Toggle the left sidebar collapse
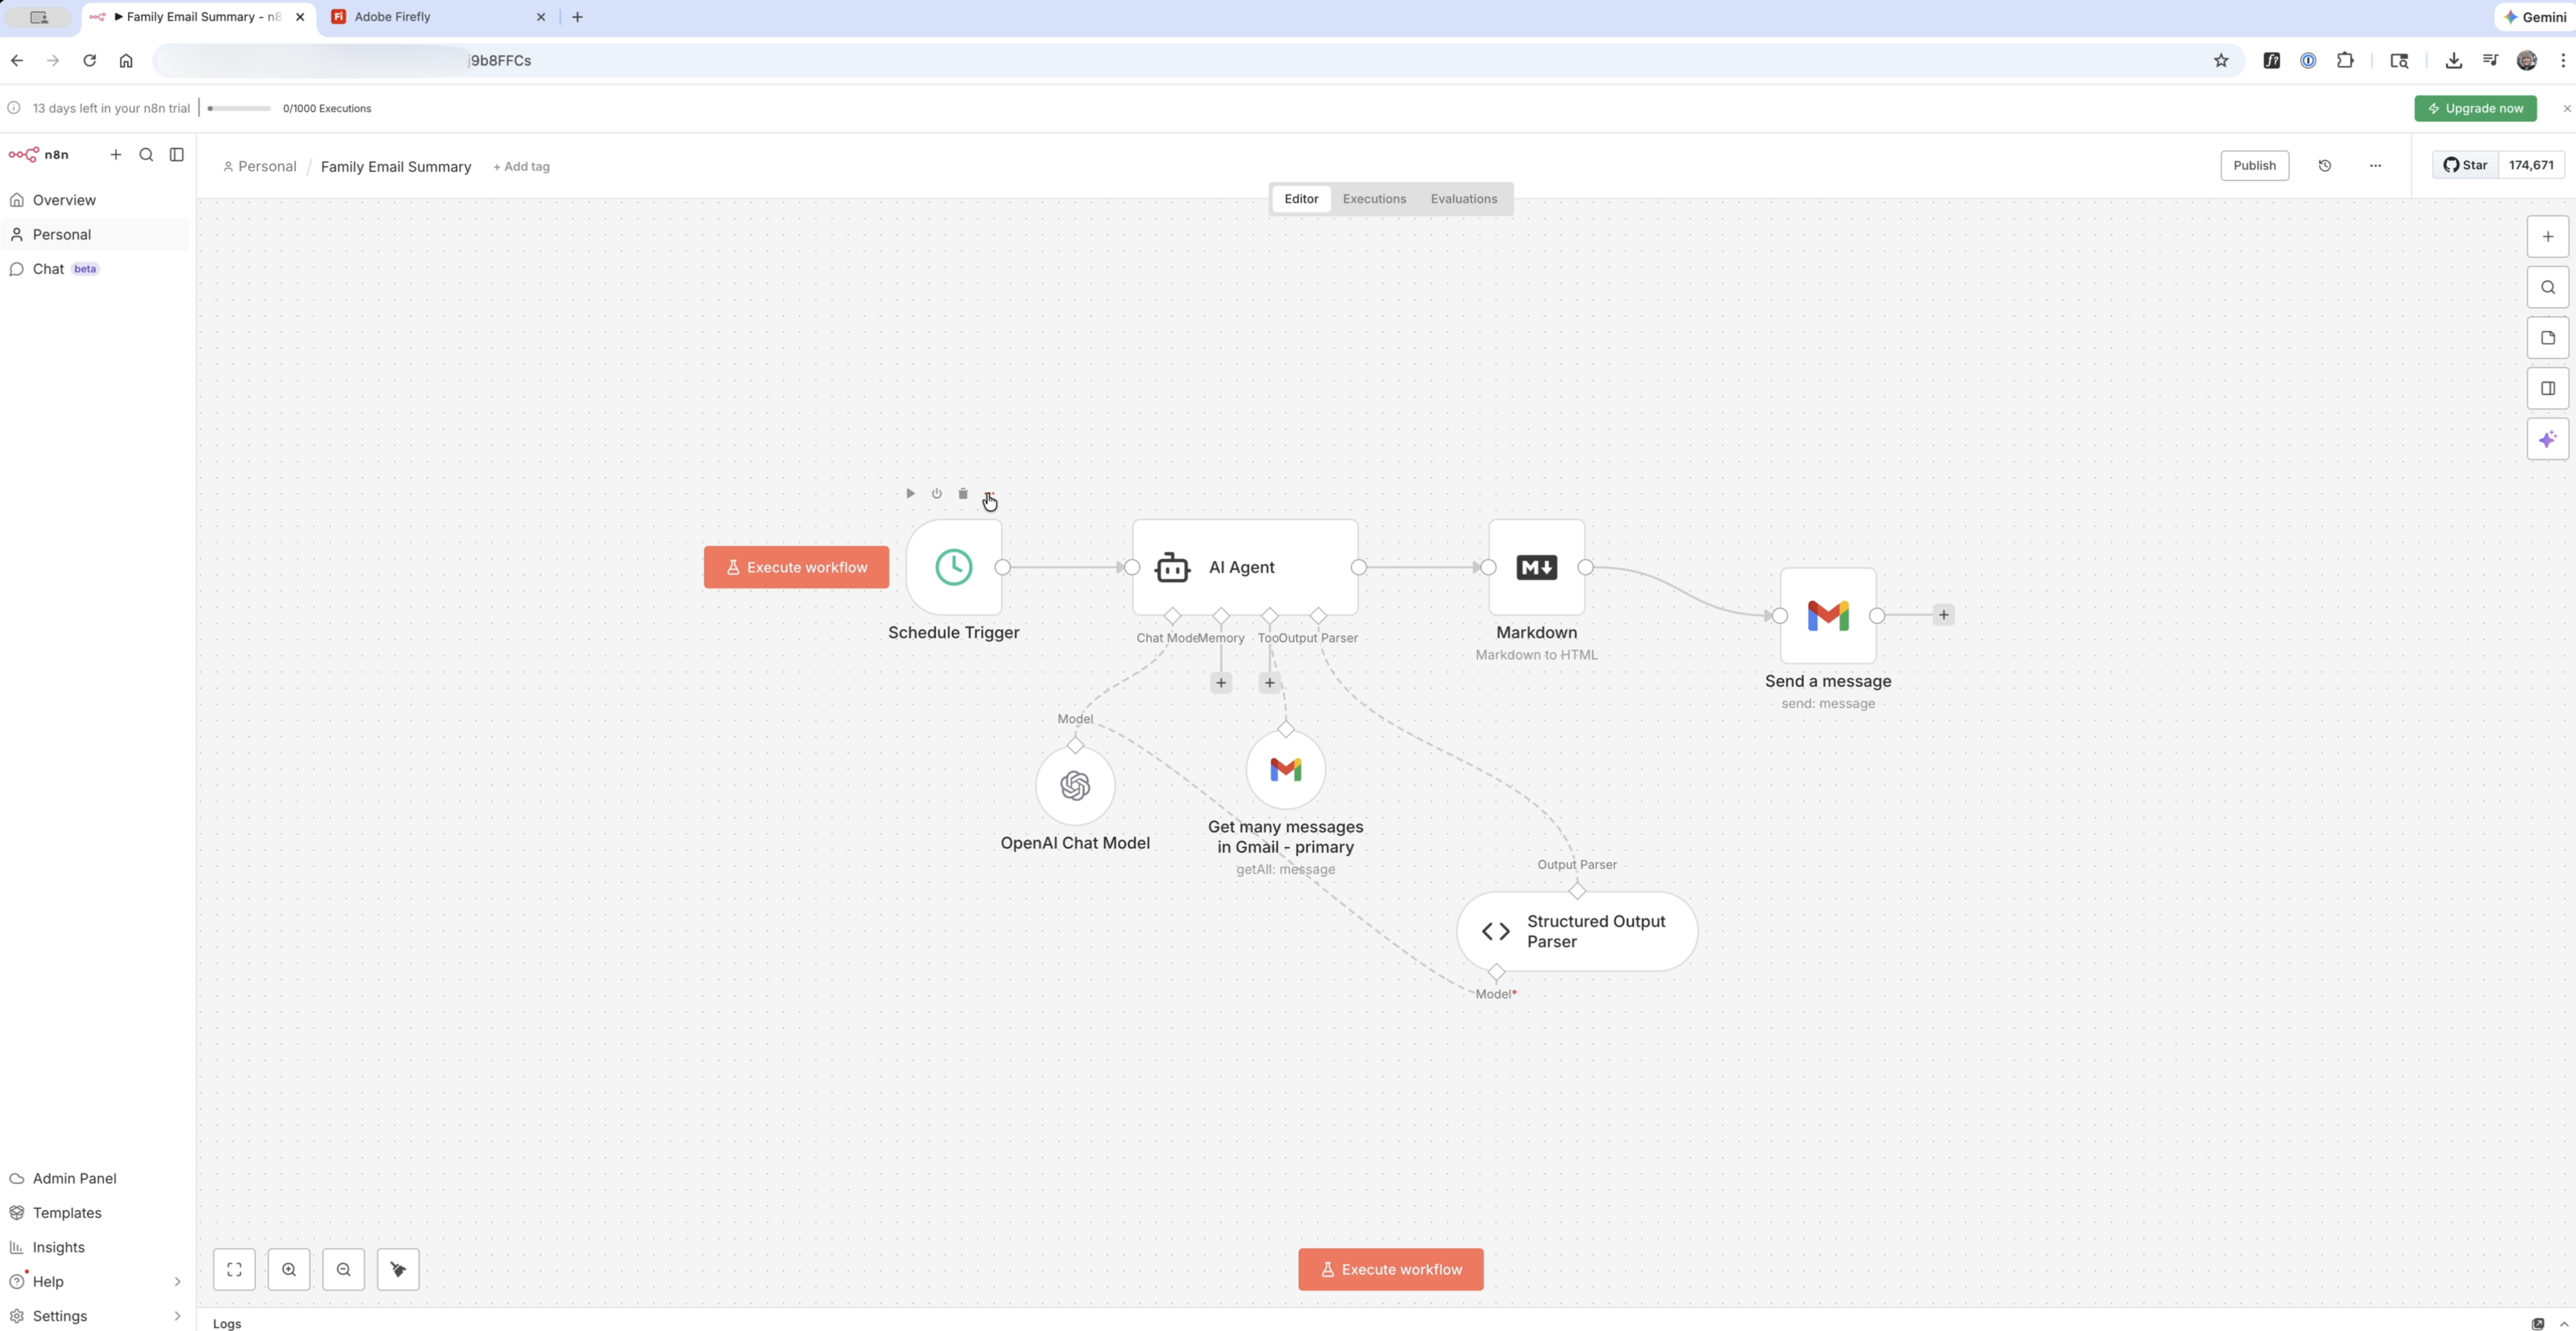 (177, 155)
